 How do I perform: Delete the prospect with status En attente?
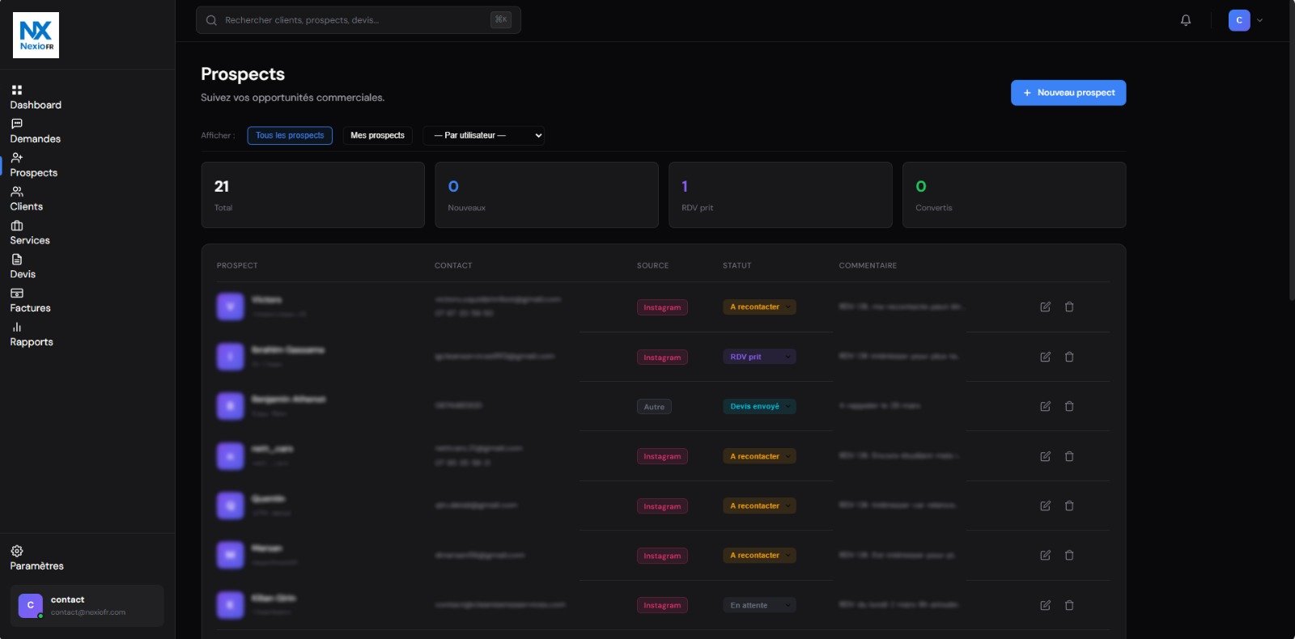coord(1069,605)
